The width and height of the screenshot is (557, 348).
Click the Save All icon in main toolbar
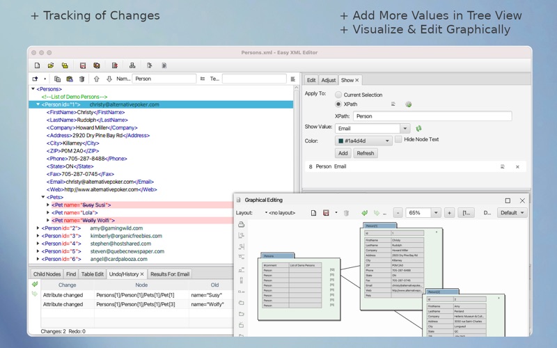[x=97, y=65]
